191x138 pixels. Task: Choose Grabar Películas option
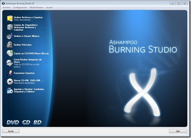(x=22, y=45)
